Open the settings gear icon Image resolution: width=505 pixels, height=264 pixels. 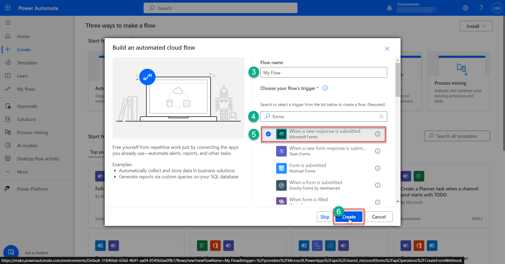coord(466,8)
